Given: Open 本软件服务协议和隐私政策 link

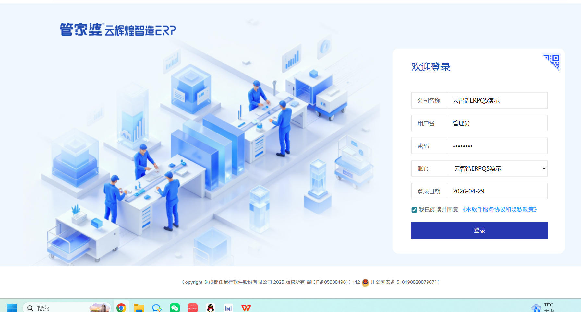Looking at the screenshot, I should point(500,210).
